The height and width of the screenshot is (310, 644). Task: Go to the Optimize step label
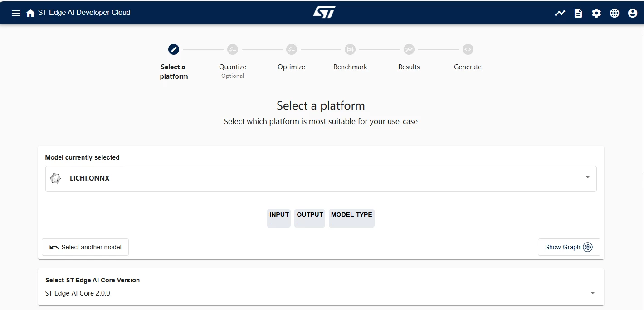point(291,67)
